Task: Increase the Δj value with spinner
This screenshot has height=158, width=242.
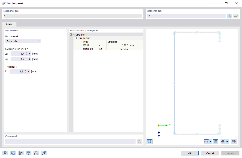Action: (27, 58)
